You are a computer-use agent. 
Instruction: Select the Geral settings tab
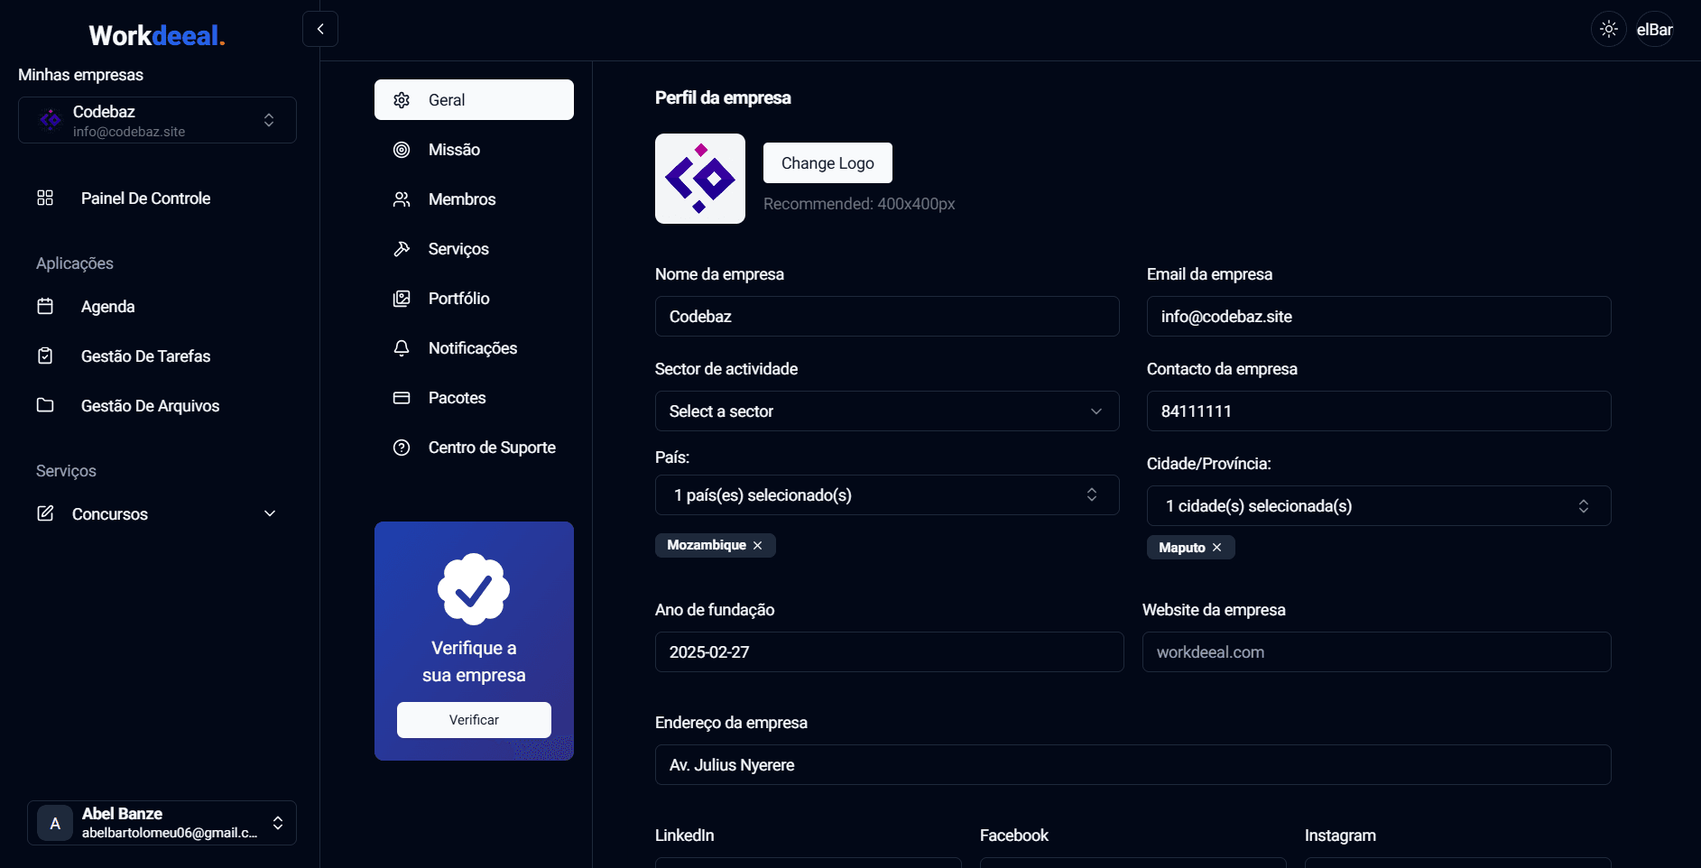pyautogui.click(x=474, y=99)
